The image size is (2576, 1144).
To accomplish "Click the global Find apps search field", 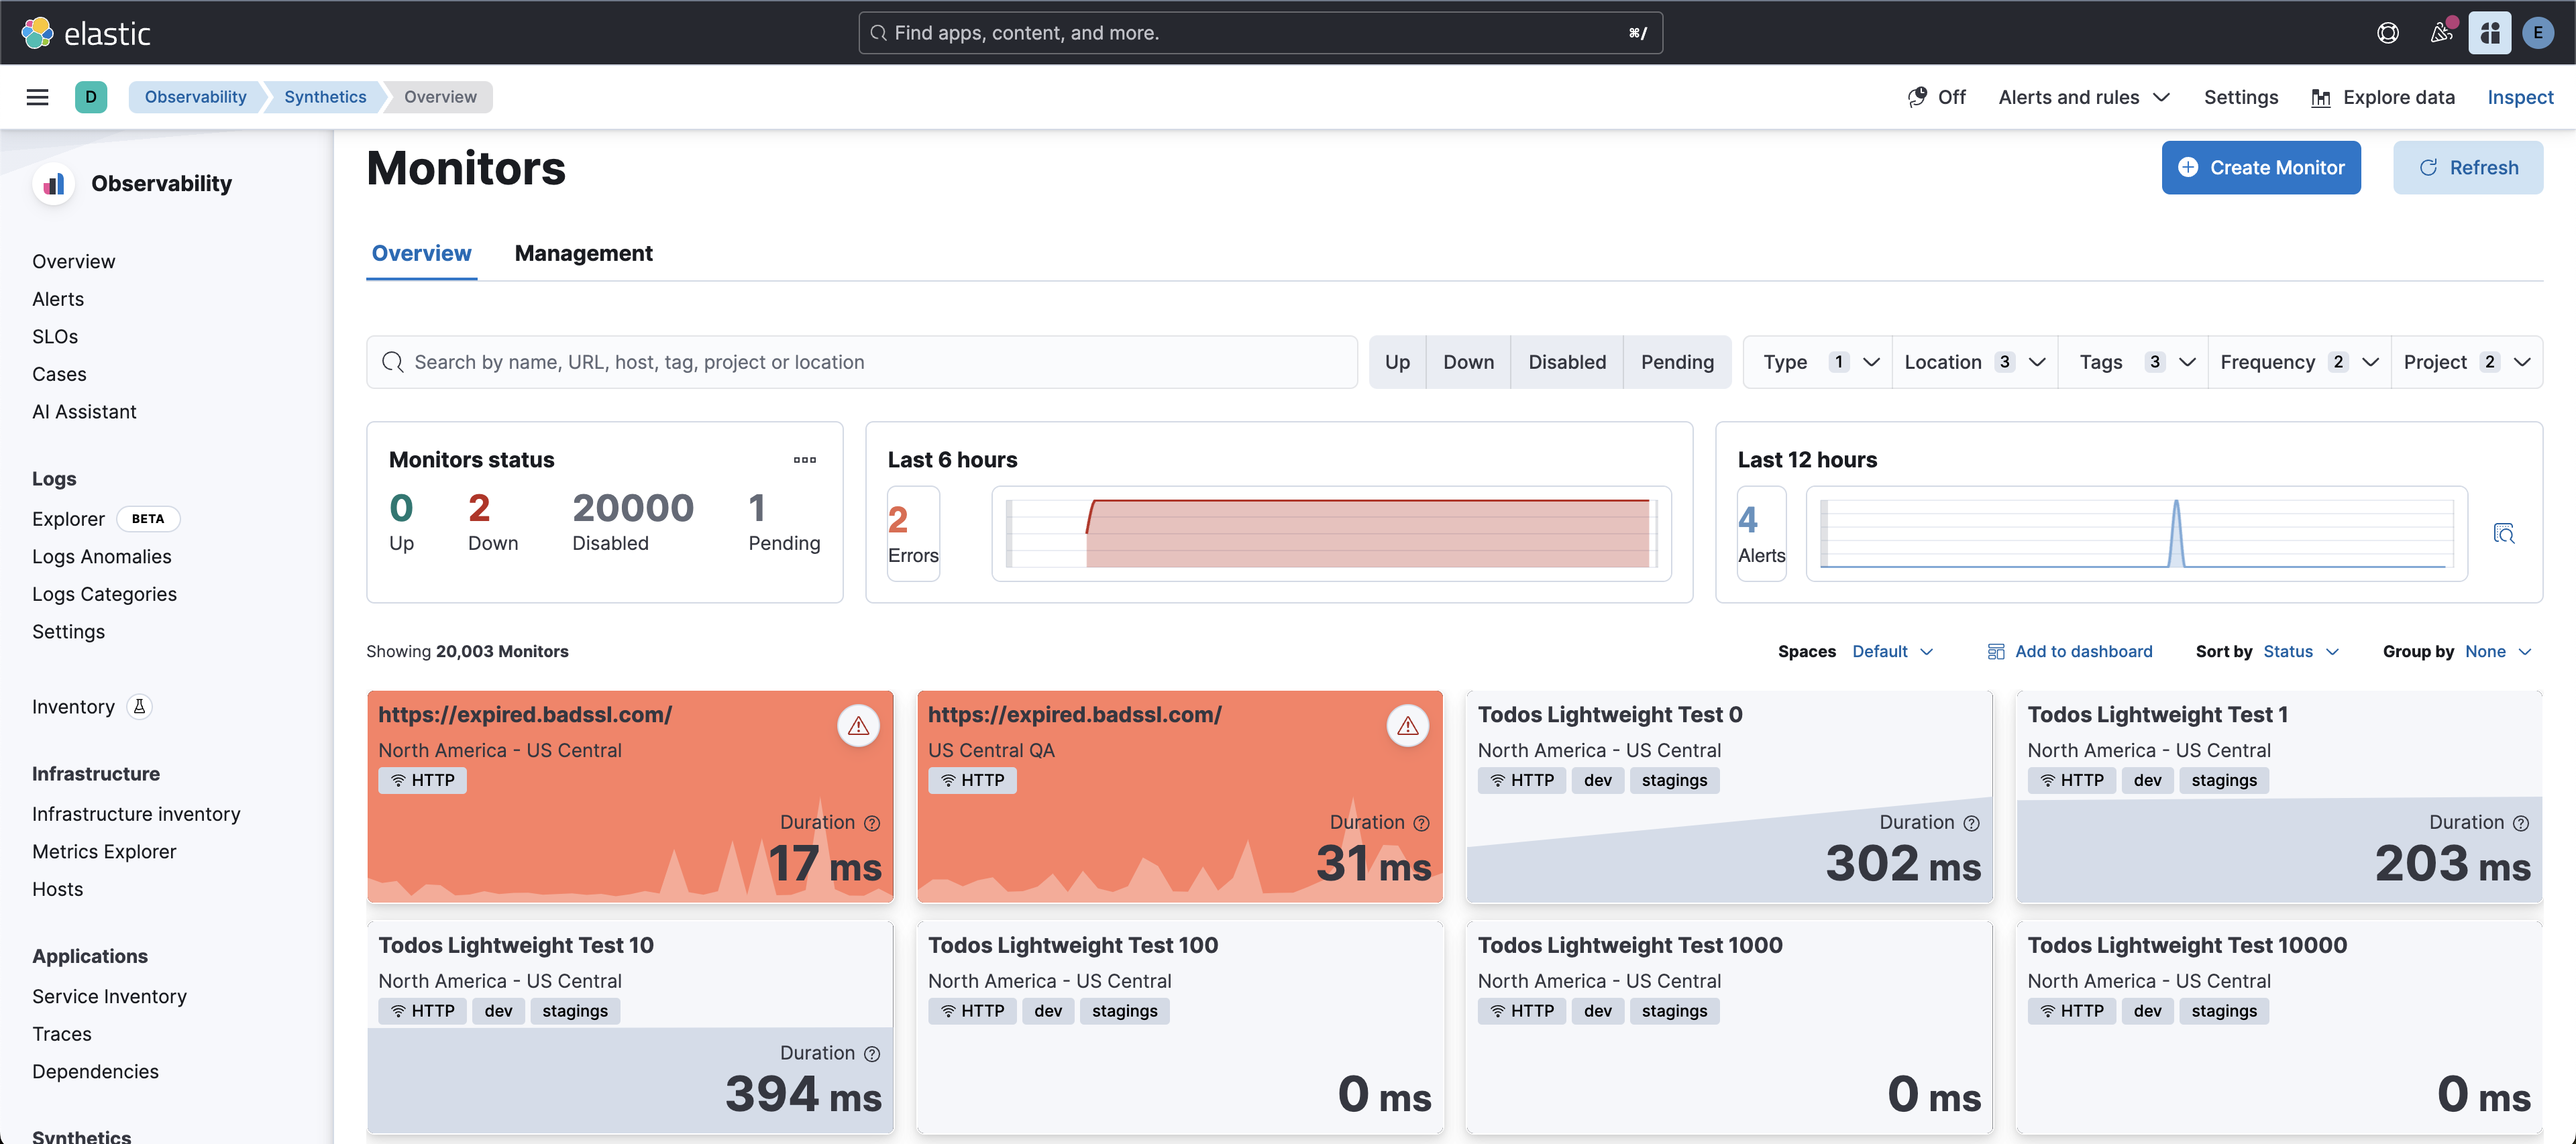I will click(x=1260, y=33).
